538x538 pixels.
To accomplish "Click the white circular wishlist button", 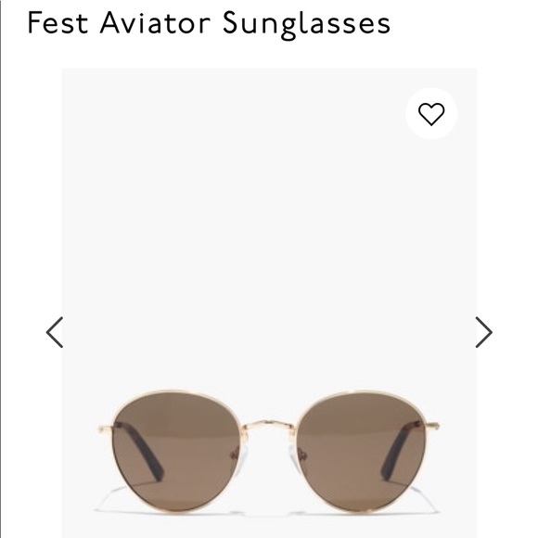I will tap(431, 113).
